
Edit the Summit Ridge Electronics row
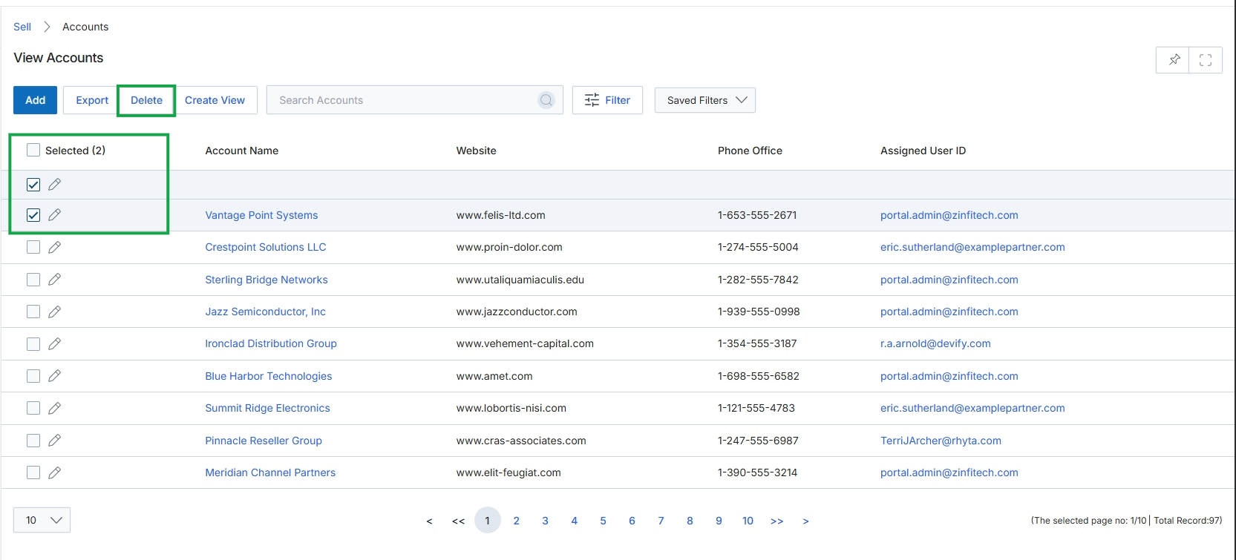tap(55, 408)
